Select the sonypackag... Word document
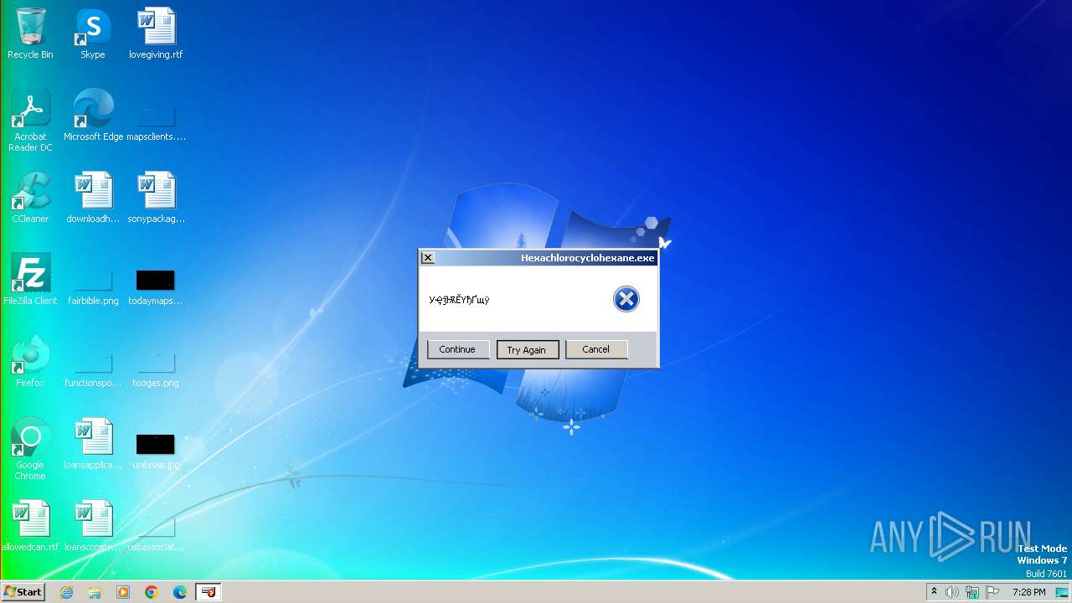 (x=156, y=198)
